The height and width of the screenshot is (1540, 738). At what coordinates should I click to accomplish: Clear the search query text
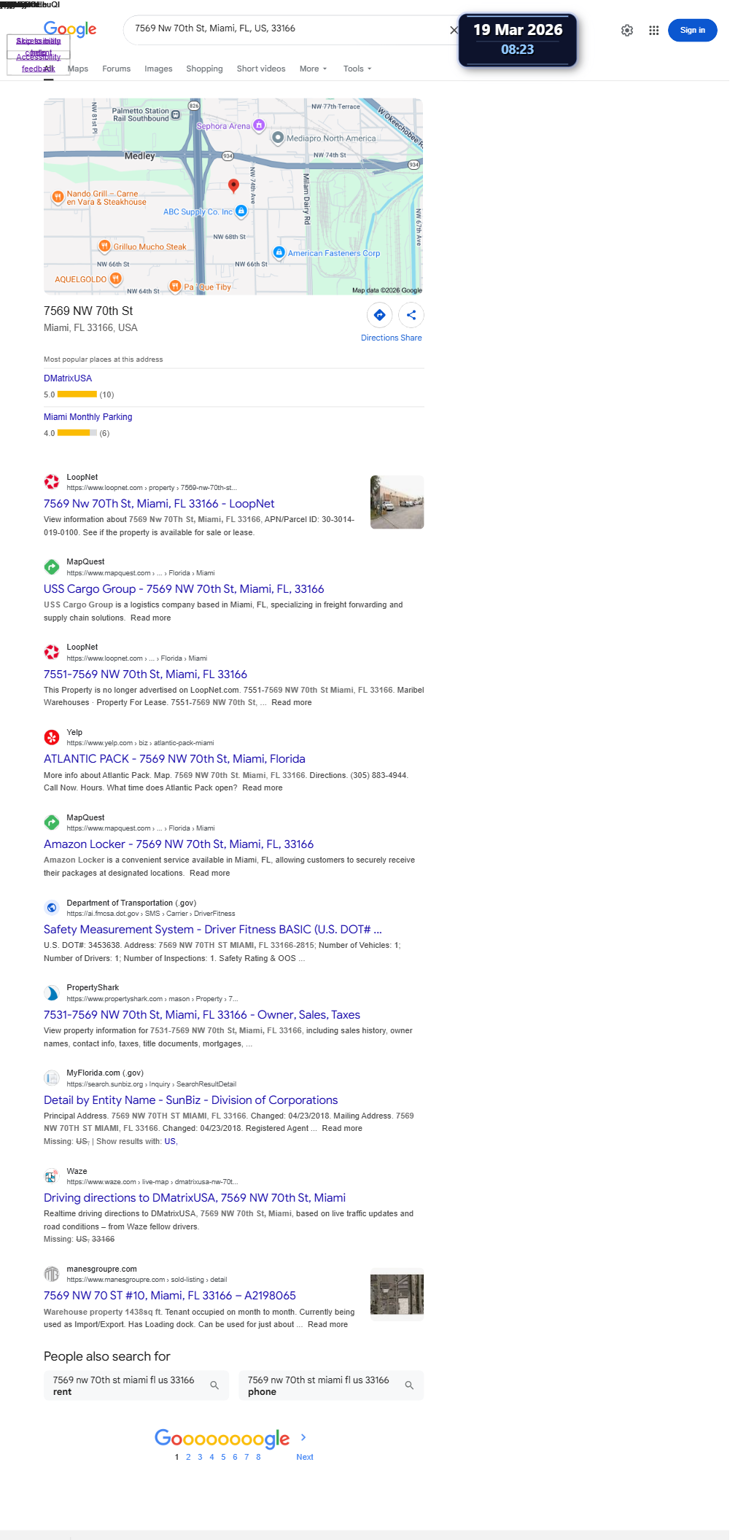[454, 30]
